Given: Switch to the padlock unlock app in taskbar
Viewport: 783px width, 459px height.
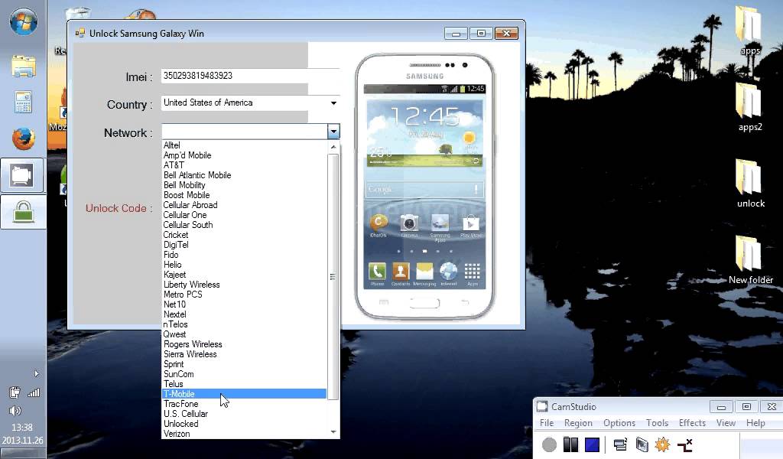Looking at the screenshot, I should (23, 211).
